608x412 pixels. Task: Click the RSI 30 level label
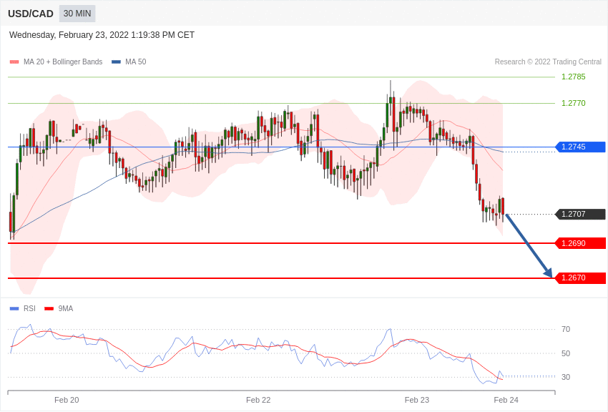566,377
